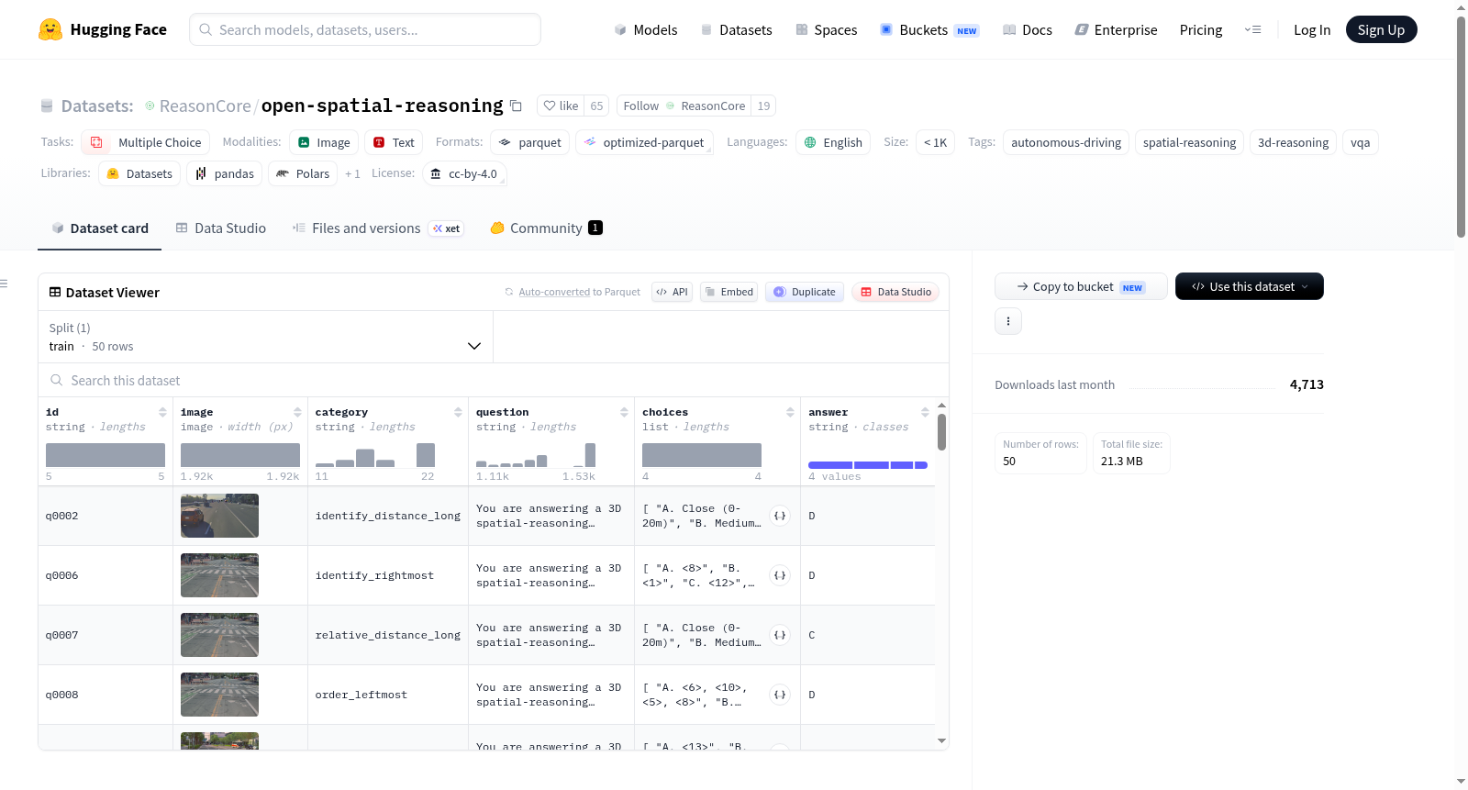Viewport: 1468px width, 790px height.
Task: Click the parquet format tag
Action: 530,142
